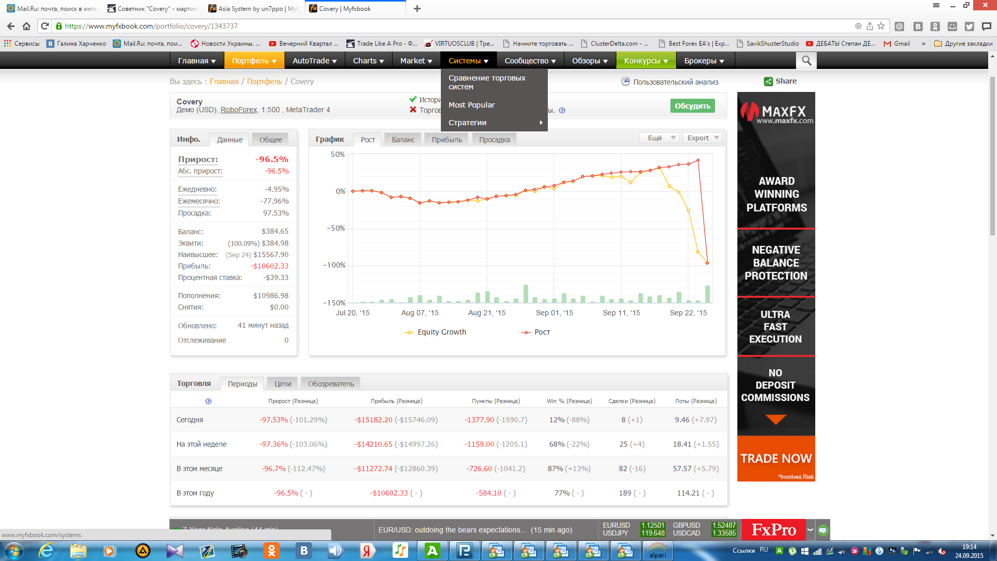
Task: Select Сравнение торговых систем menu entry
Action: pos(494,82)
